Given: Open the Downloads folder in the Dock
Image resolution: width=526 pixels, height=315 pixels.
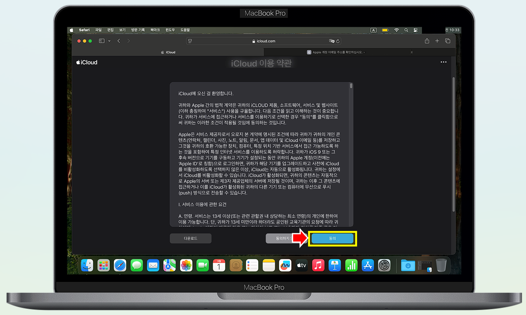Looking at the screenshot, I should pos(408,265).
